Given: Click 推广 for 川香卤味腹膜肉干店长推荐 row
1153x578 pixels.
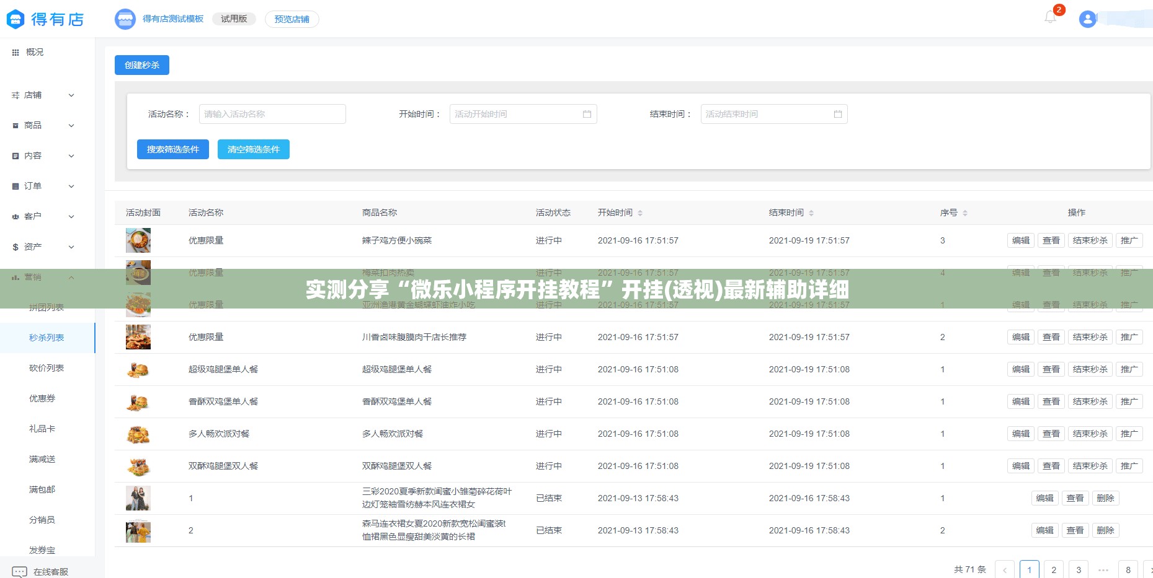Looking at the screenshot, I should (1129, 337).
